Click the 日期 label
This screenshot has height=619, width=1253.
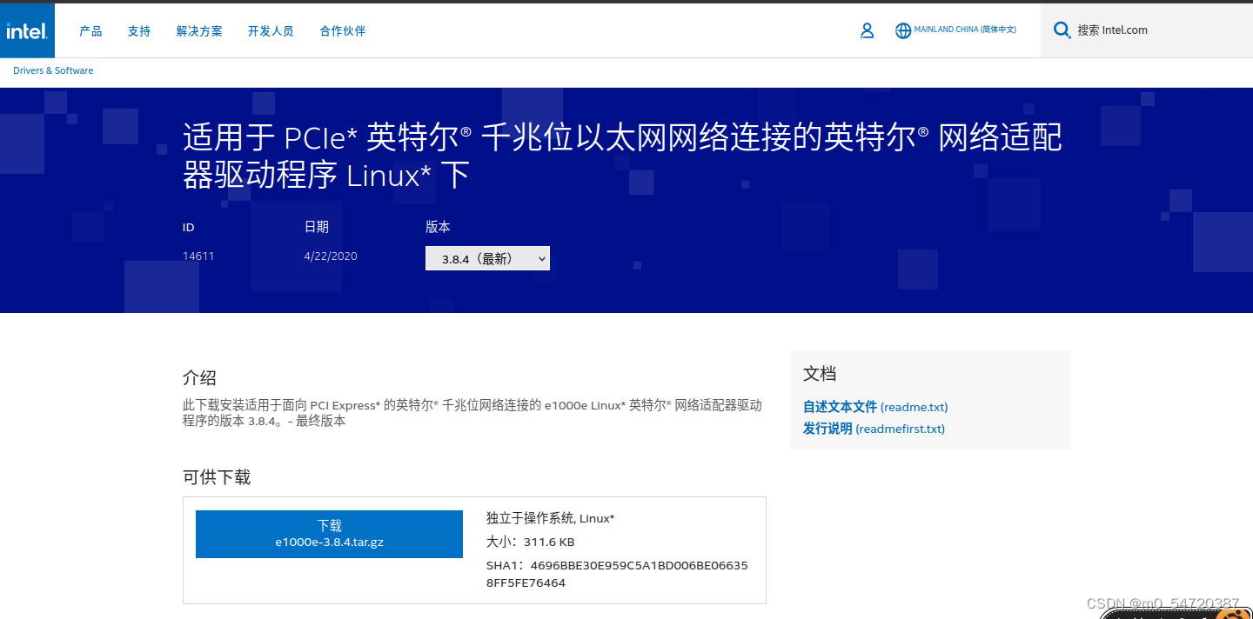(317, 227)
